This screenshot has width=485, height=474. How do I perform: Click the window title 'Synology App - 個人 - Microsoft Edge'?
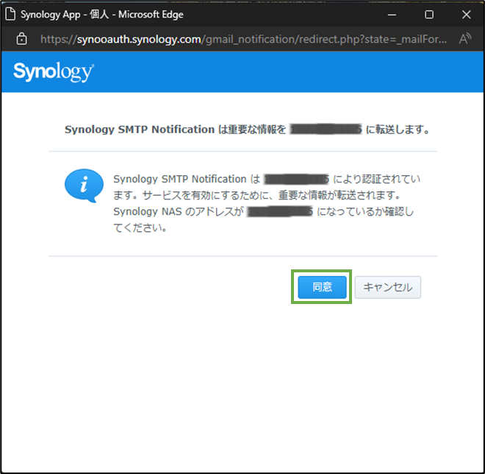coord(101,14)
